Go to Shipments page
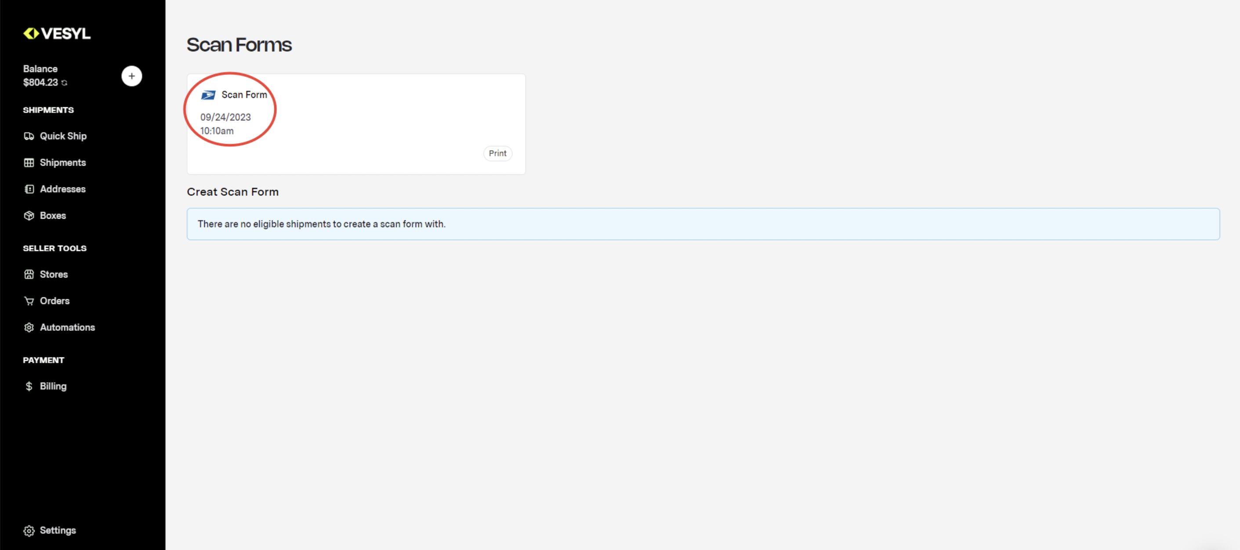 [62, 163]
